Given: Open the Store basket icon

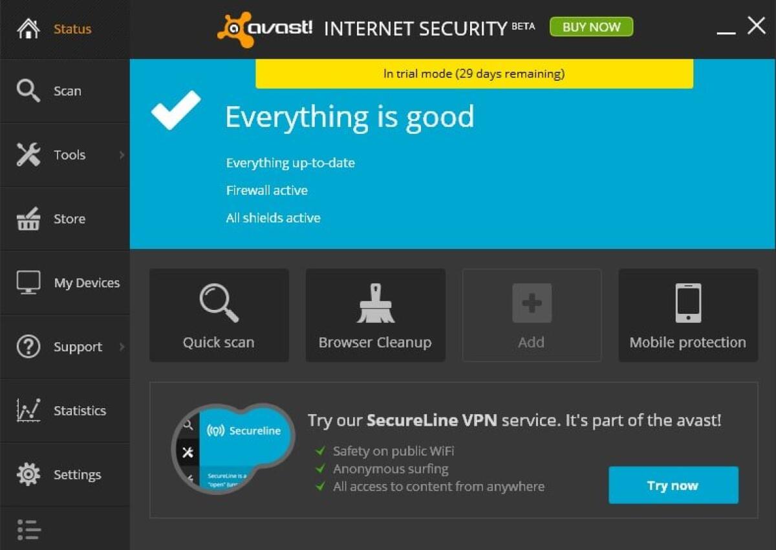Looking at the screenshot, I should pos(28,219).
